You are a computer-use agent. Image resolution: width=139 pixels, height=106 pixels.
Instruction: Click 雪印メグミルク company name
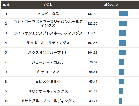(48, 82)
